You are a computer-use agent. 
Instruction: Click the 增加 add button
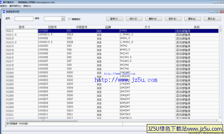point(193,19)
